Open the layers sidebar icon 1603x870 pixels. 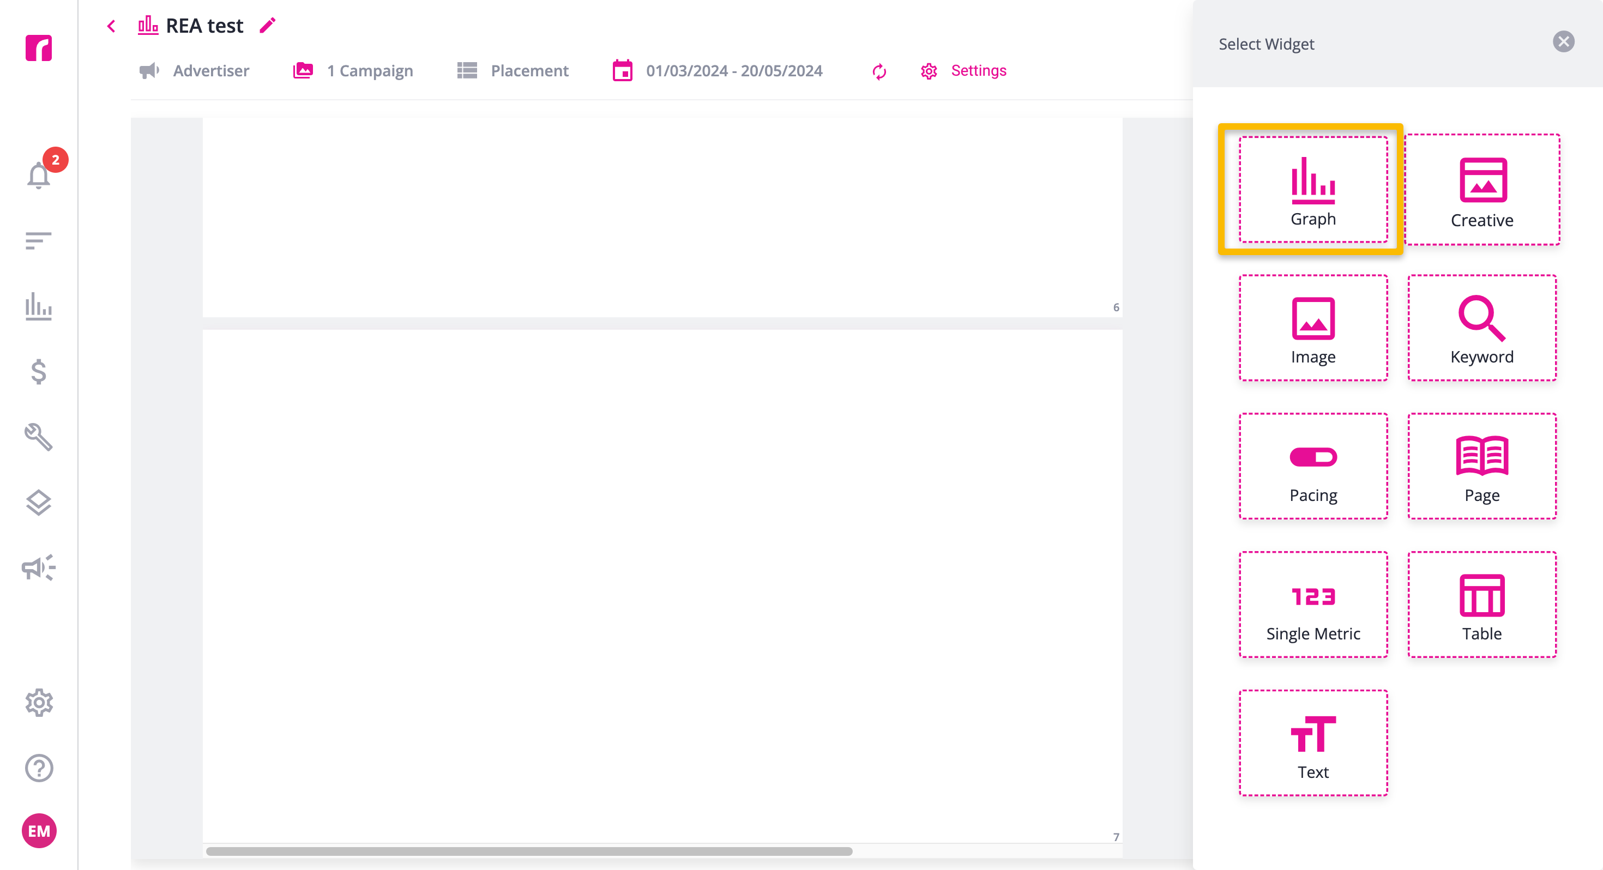[x=39, y=503]
